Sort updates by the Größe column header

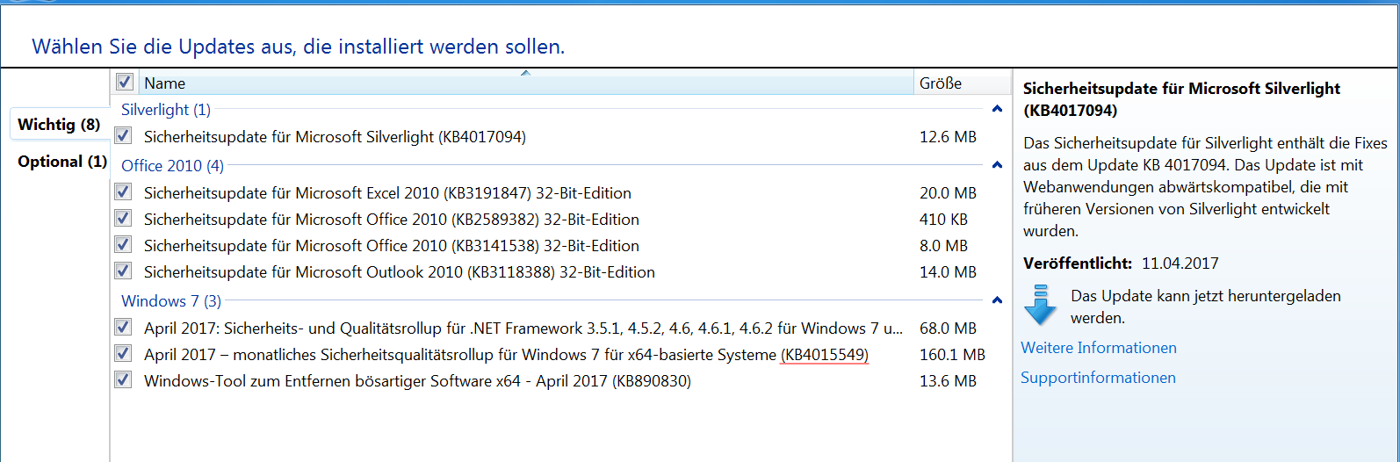coord(961,83)
